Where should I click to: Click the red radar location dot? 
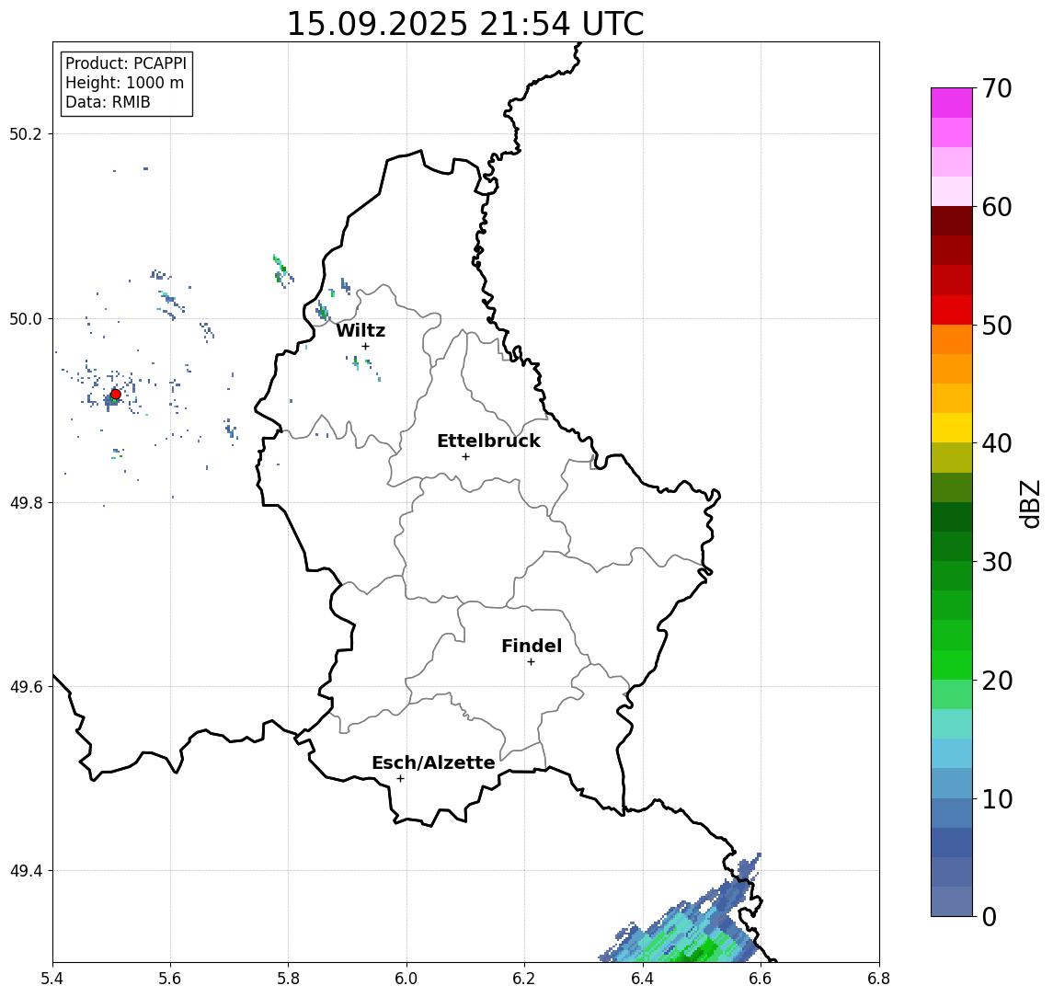(x=116, y=395)
